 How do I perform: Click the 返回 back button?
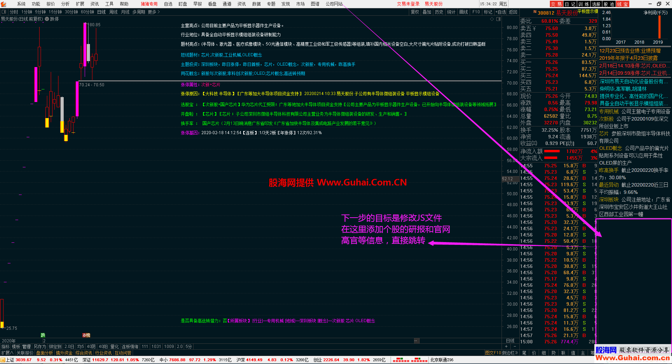(513, 12)
